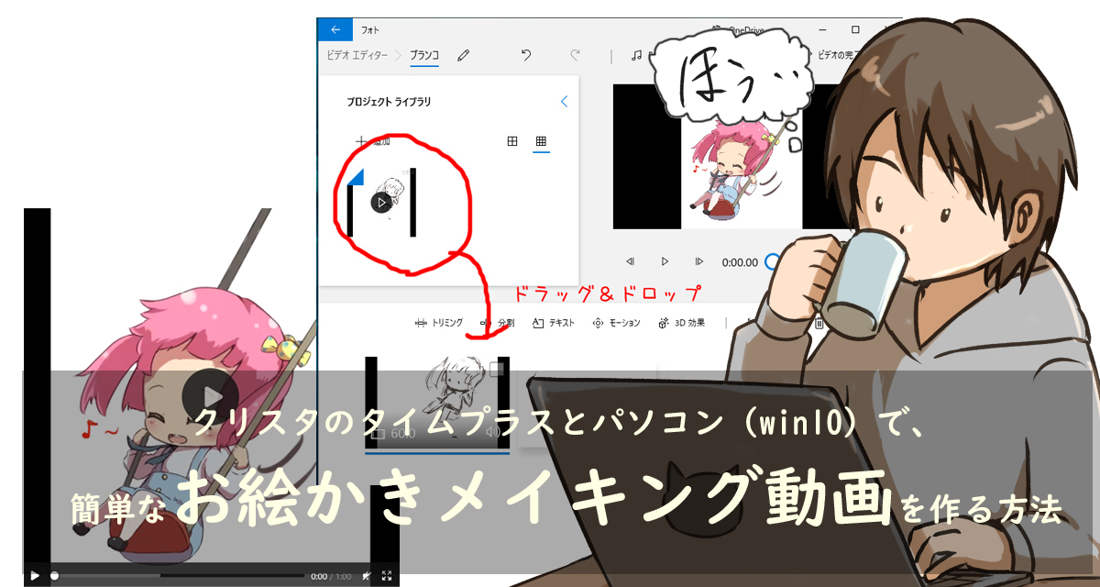The height and width of the screenshot is (587, 1100).
Task: Redo the edit in video editor
Action: [576, 56]
